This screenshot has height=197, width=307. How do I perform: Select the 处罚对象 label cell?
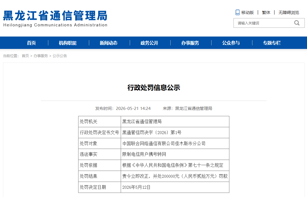pyautogui.click(x=100, y=143)
